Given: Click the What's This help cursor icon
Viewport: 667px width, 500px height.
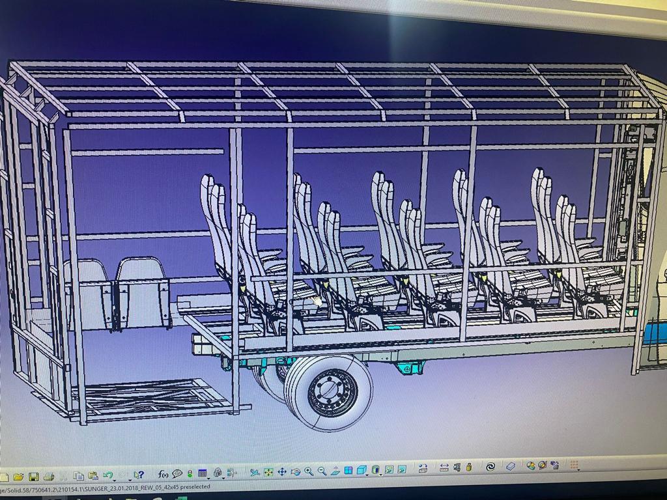Looking at the screenshot, I should point(139,475).
